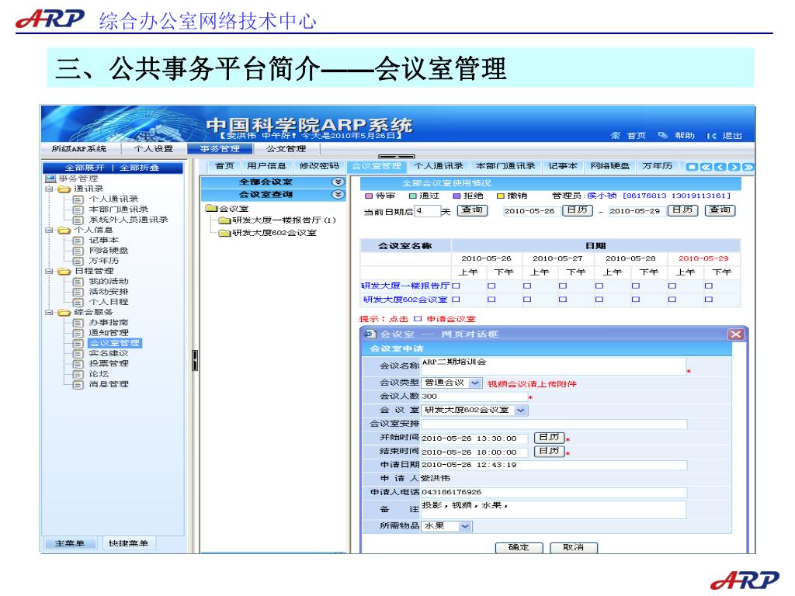Click page icon beside 个人通讯录 in sidebar tree
The width and height of the screenshot is (795, 596).
click(78, 199)
